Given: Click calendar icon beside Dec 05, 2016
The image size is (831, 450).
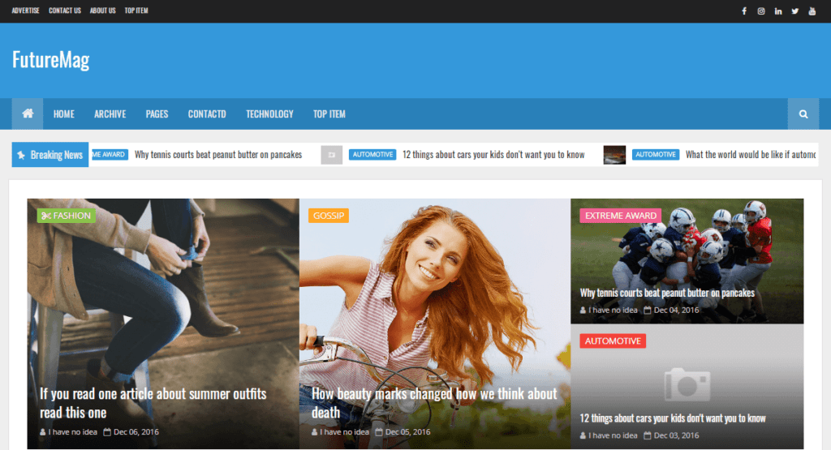Looking at the screenshot, I should (x=378, y=432).
